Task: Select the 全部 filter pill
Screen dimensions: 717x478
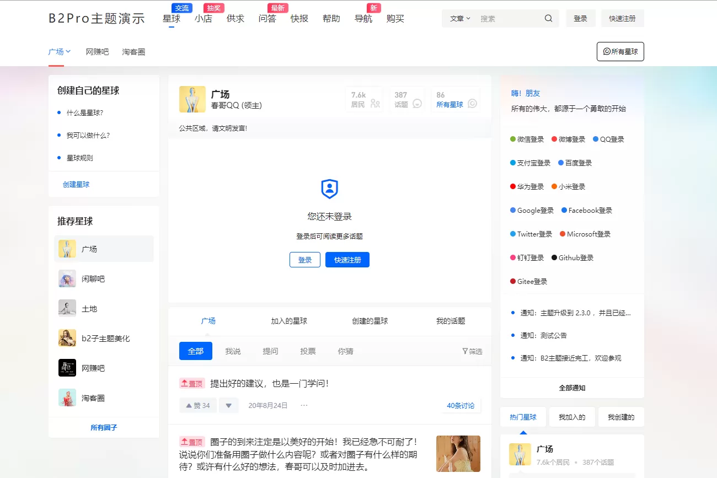Action: [196, 351]
